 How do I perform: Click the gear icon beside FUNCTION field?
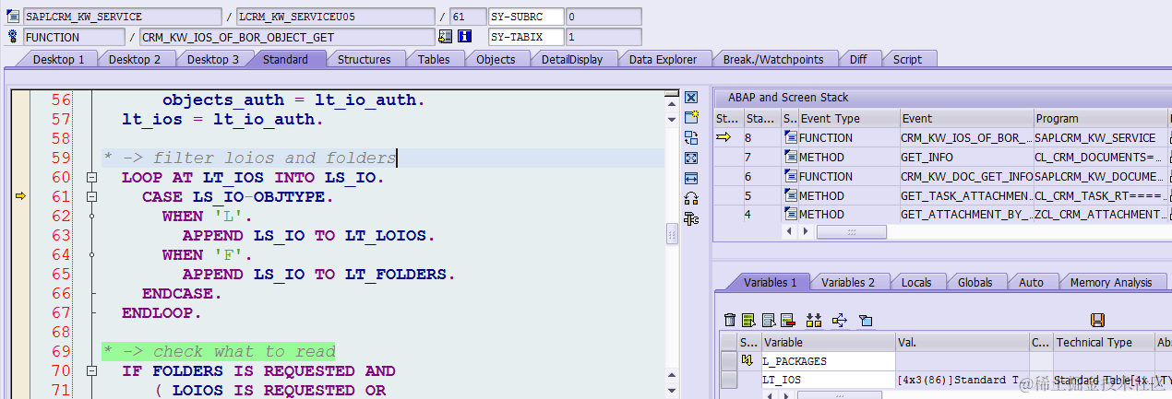13,37
